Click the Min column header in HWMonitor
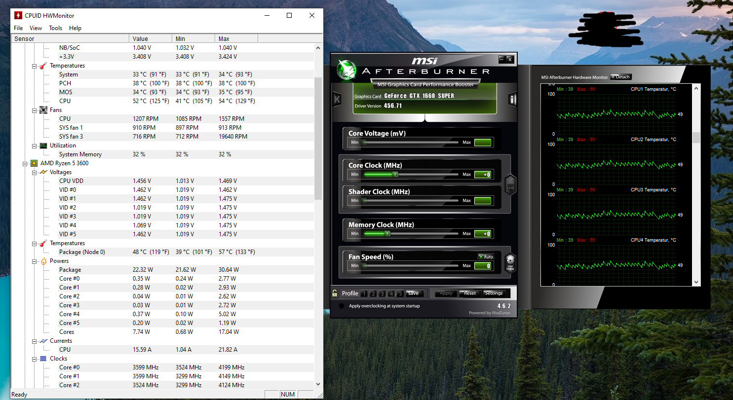Screen dimensions: 733x400 tap(193, 38)
